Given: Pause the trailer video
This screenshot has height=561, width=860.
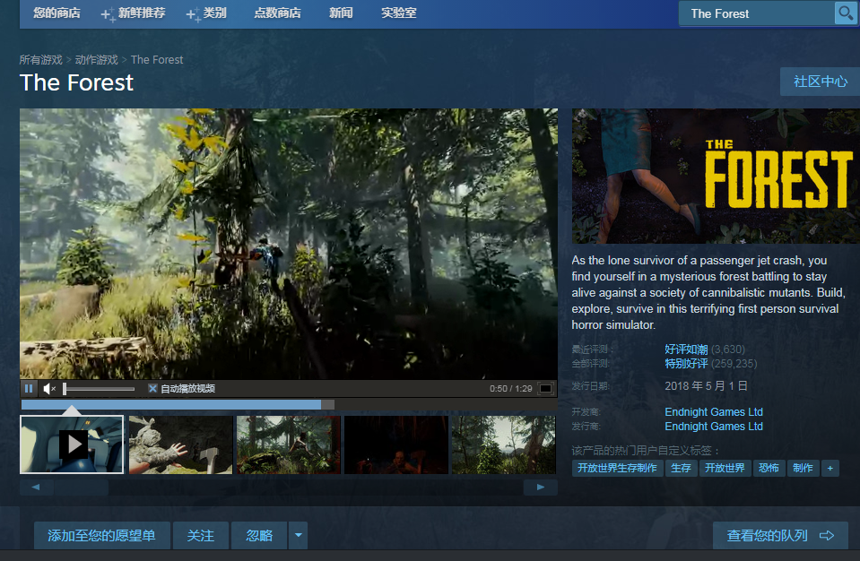Looking at the screenshot, I should 29,388.
